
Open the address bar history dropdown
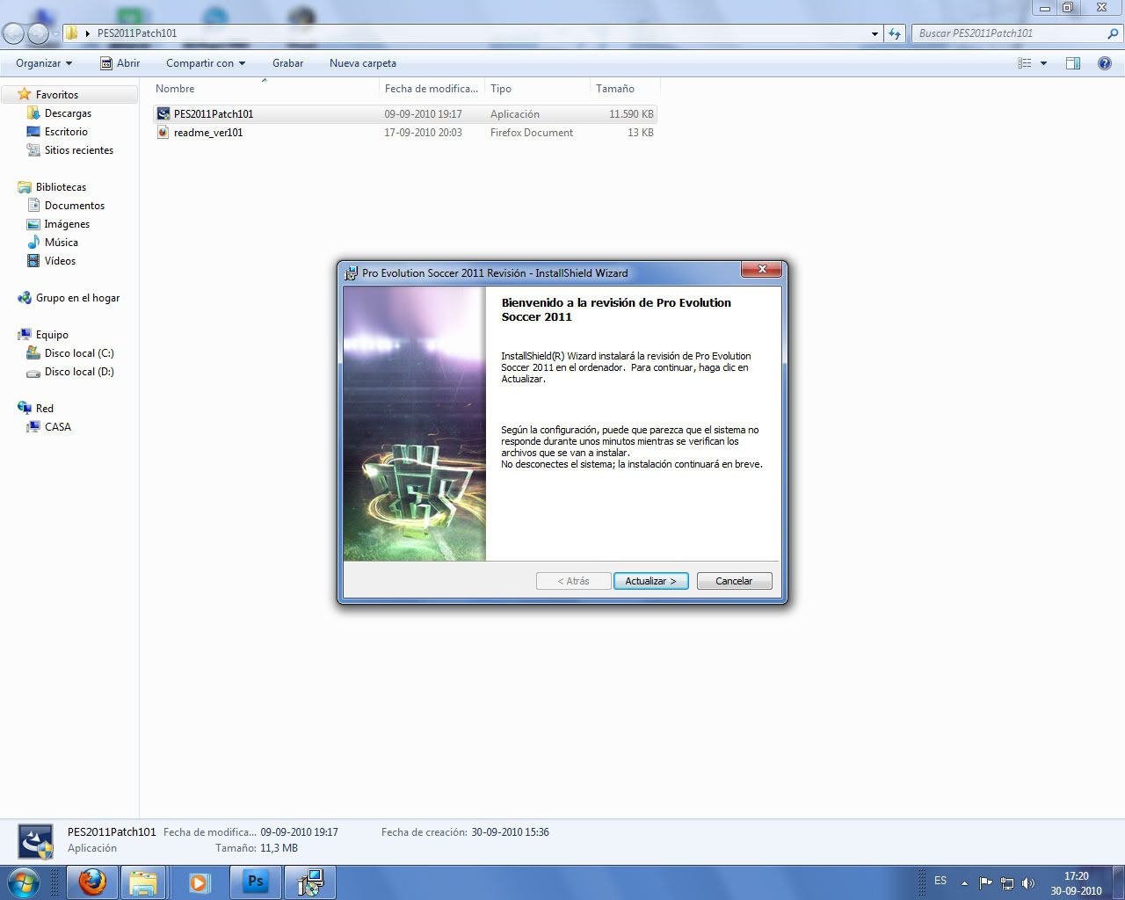pyautogui.click(x=875, y=33)
